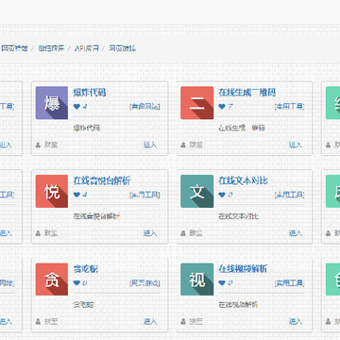Open the 在线文本对比 title link
The height and width of the screenshot is (340, 340).
[243, 180]
